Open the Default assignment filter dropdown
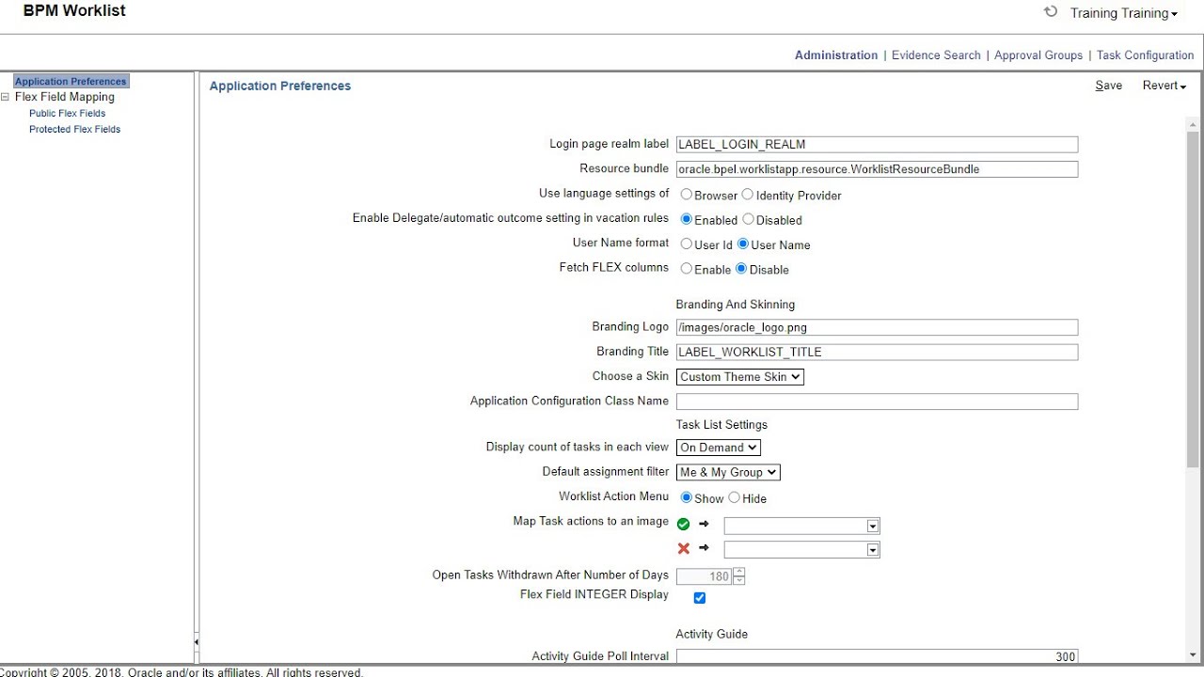1204x677 pixels. tap(729, 472)
